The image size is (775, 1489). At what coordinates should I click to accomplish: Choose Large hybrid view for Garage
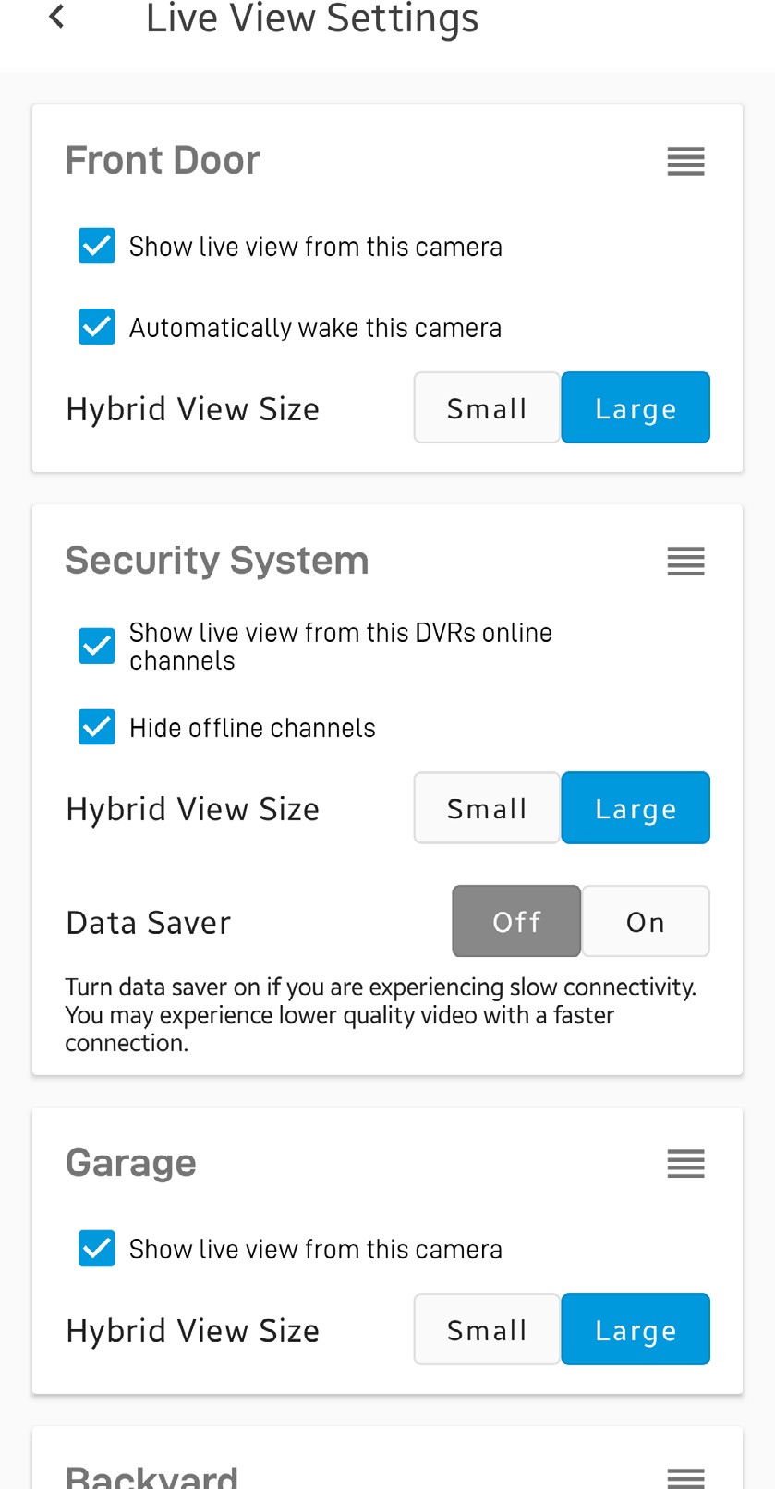click(636, 1330)
